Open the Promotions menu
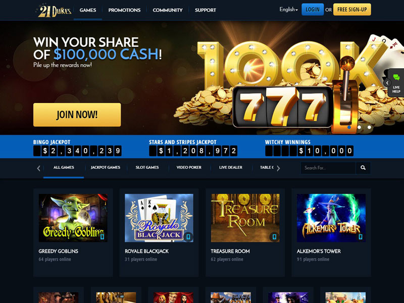Screen dimensions: 404x303 [x=124, y=10]
